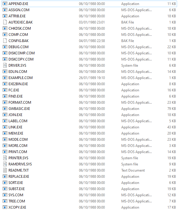Click the MEM.EXE file name
Screen dimensions: 180x213
click(16, 133)
